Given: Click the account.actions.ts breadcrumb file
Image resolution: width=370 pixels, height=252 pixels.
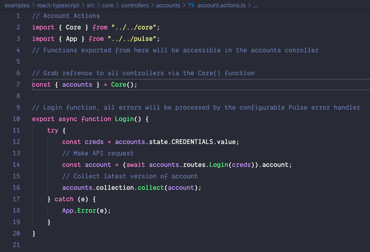Looking at the screenshot, I should (x=221, y=5).
